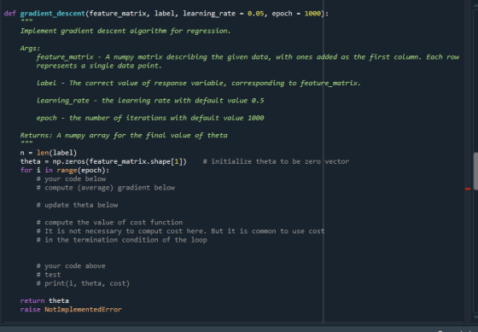This screenshot has height=332, width=478.
Task: Click the comment '# compute the value of cost function'
Action: pos(109,223)
